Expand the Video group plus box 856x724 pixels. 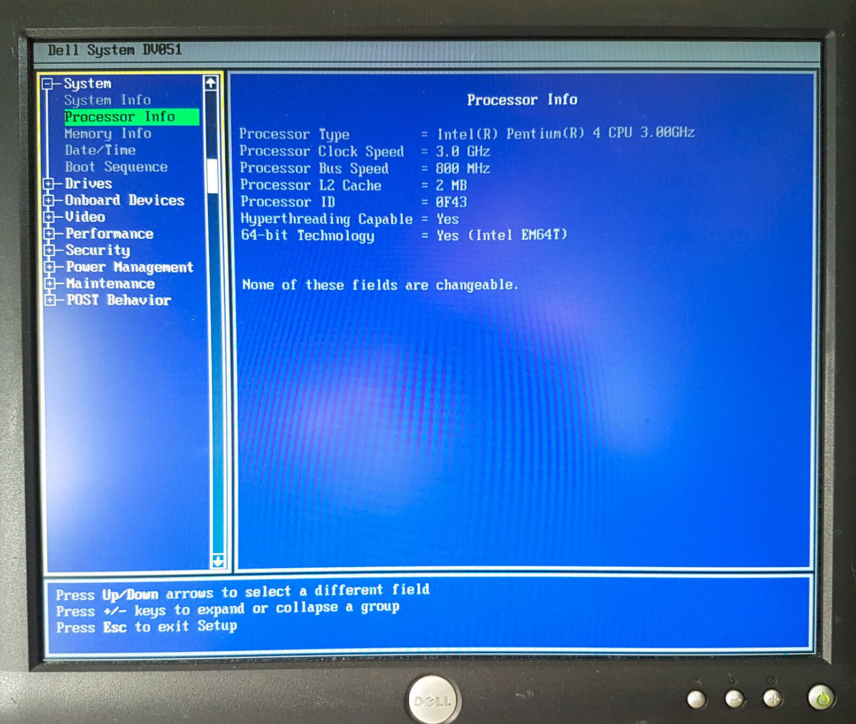[49, 217]
